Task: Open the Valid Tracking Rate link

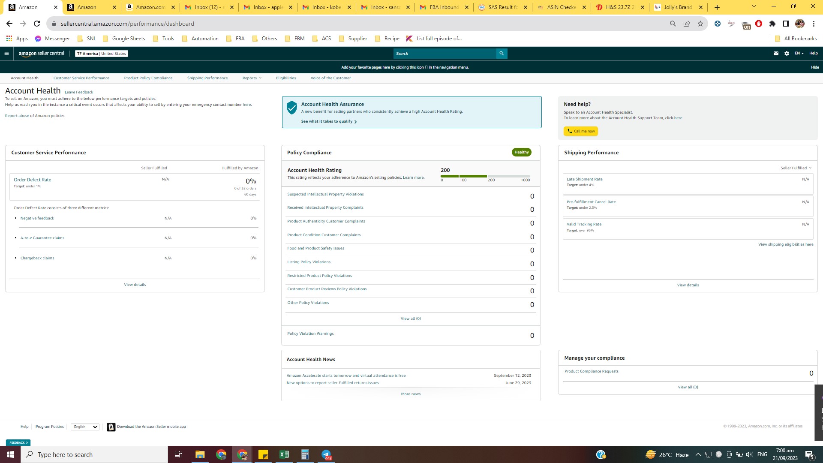Action: (584, 224)
